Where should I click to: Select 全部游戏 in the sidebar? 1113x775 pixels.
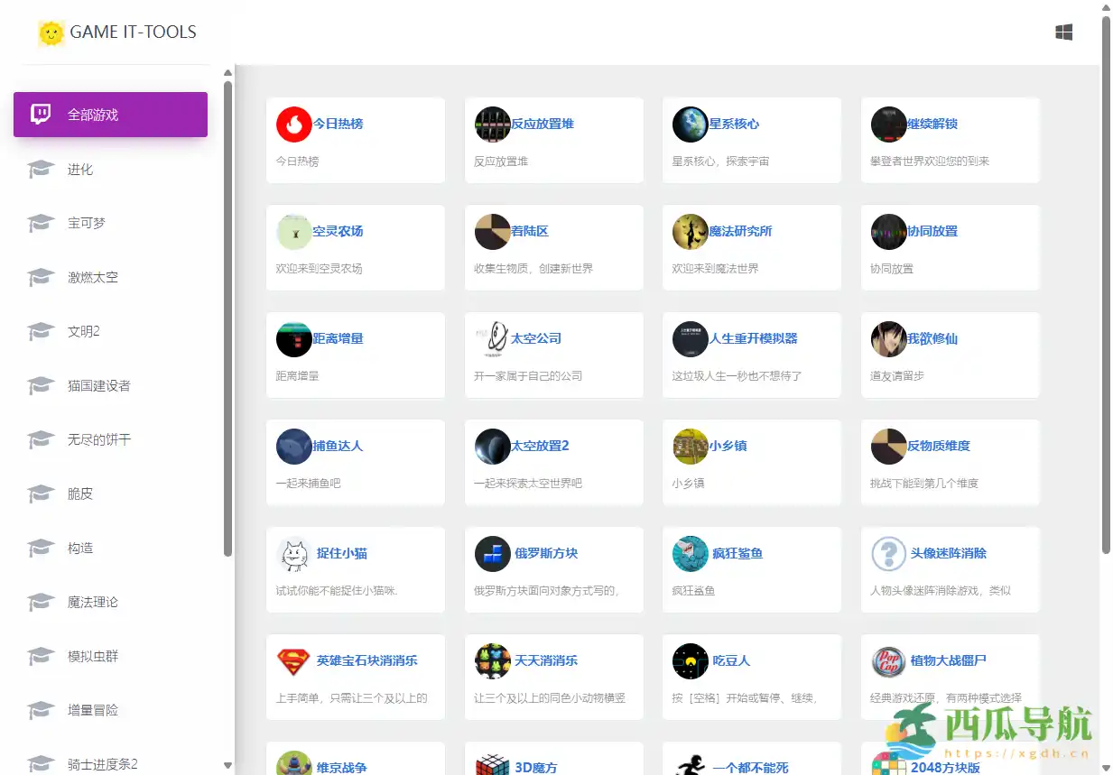coord(110,115)
